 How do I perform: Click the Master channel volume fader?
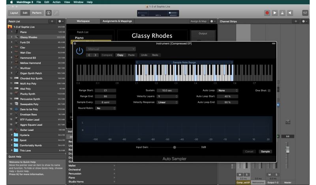point(288,150)
